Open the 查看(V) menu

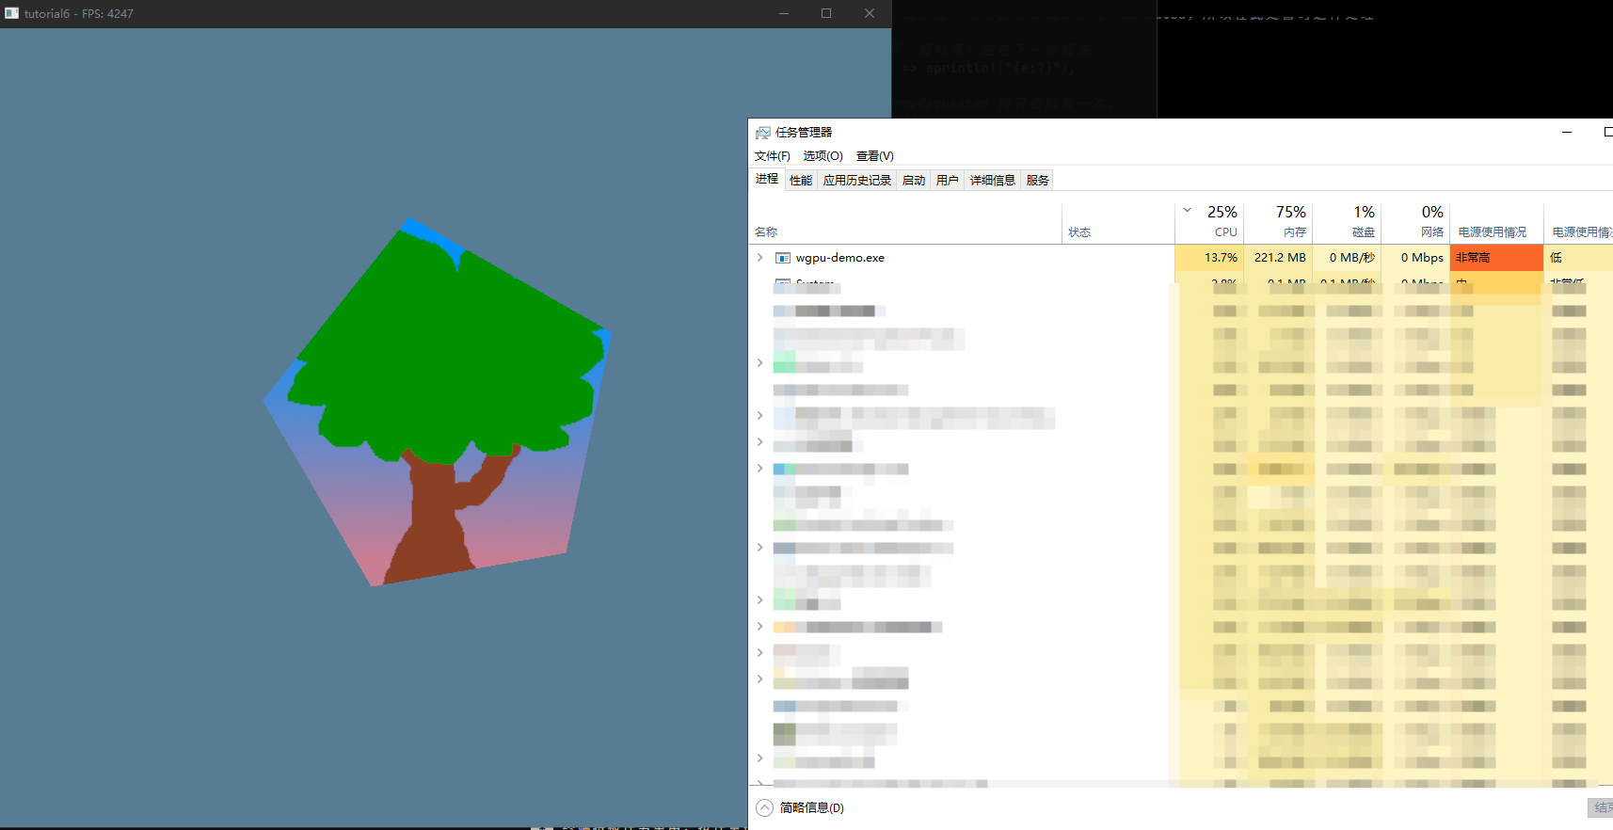tap(875, 156)
